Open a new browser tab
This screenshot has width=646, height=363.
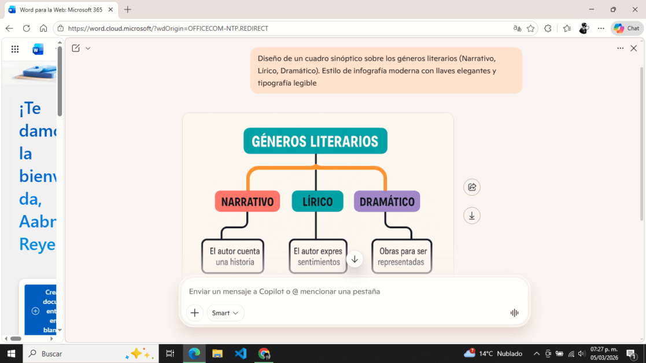[x=128, y=10]
